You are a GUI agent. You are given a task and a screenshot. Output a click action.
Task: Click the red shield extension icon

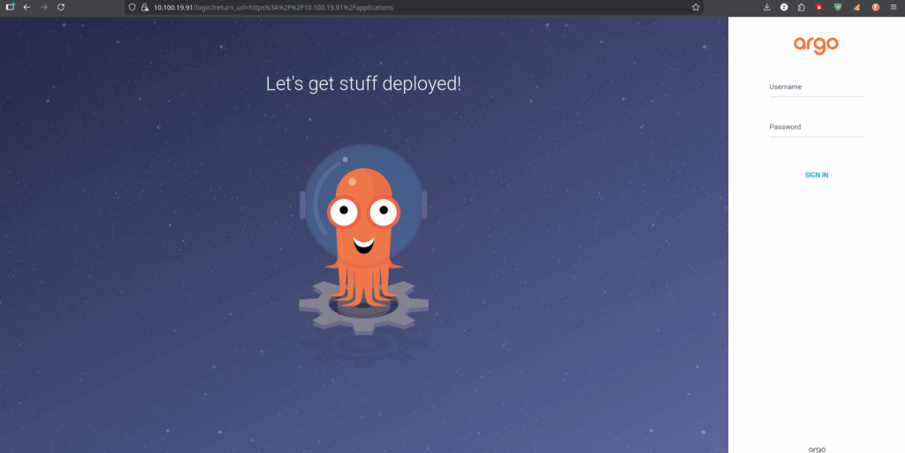pyautogui.click(x=819, y=7)
